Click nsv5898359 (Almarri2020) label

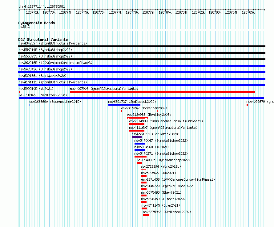[163, 199]
